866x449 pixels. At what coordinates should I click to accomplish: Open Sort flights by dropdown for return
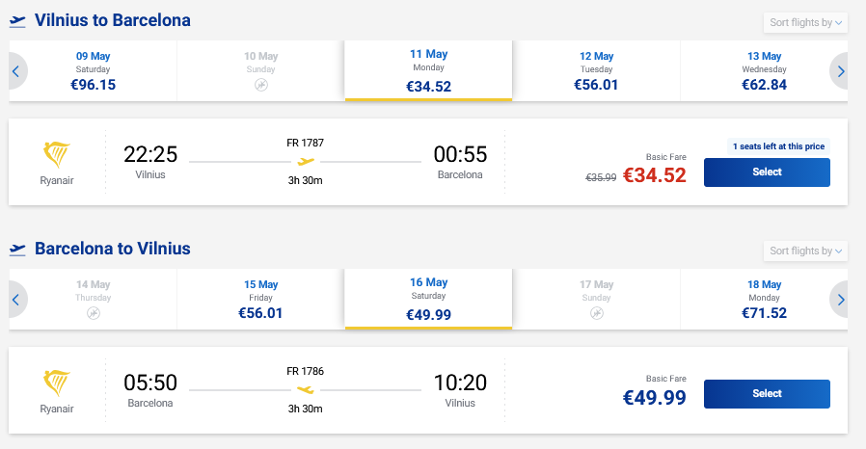[805, 251]
